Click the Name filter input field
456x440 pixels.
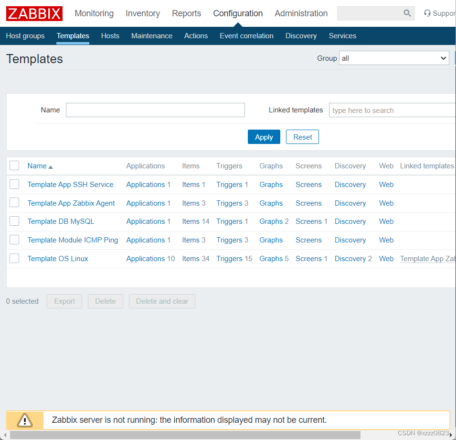tap(155, 110)
